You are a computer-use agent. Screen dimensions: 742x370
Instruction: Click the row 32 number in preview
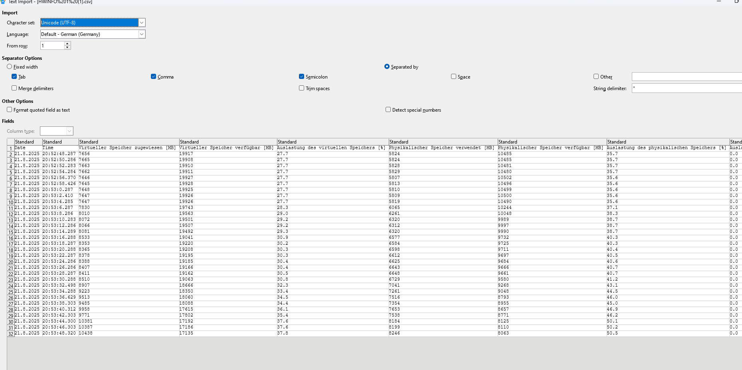click(x=11, y=334)
